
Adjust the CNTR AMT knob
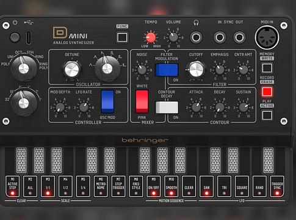point(244,70)
